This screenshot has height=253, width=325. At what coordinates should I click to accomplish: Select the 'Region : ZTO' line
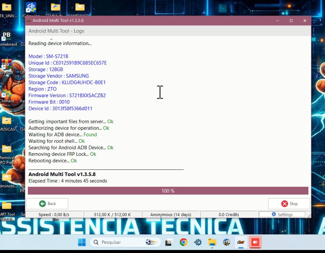pos(42,89)
